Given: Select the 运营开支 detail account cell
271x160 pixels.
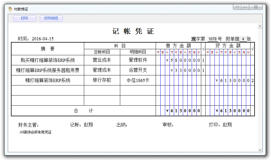Looking at the screenshot, I should pyautogui.click(x=138, y=70).
